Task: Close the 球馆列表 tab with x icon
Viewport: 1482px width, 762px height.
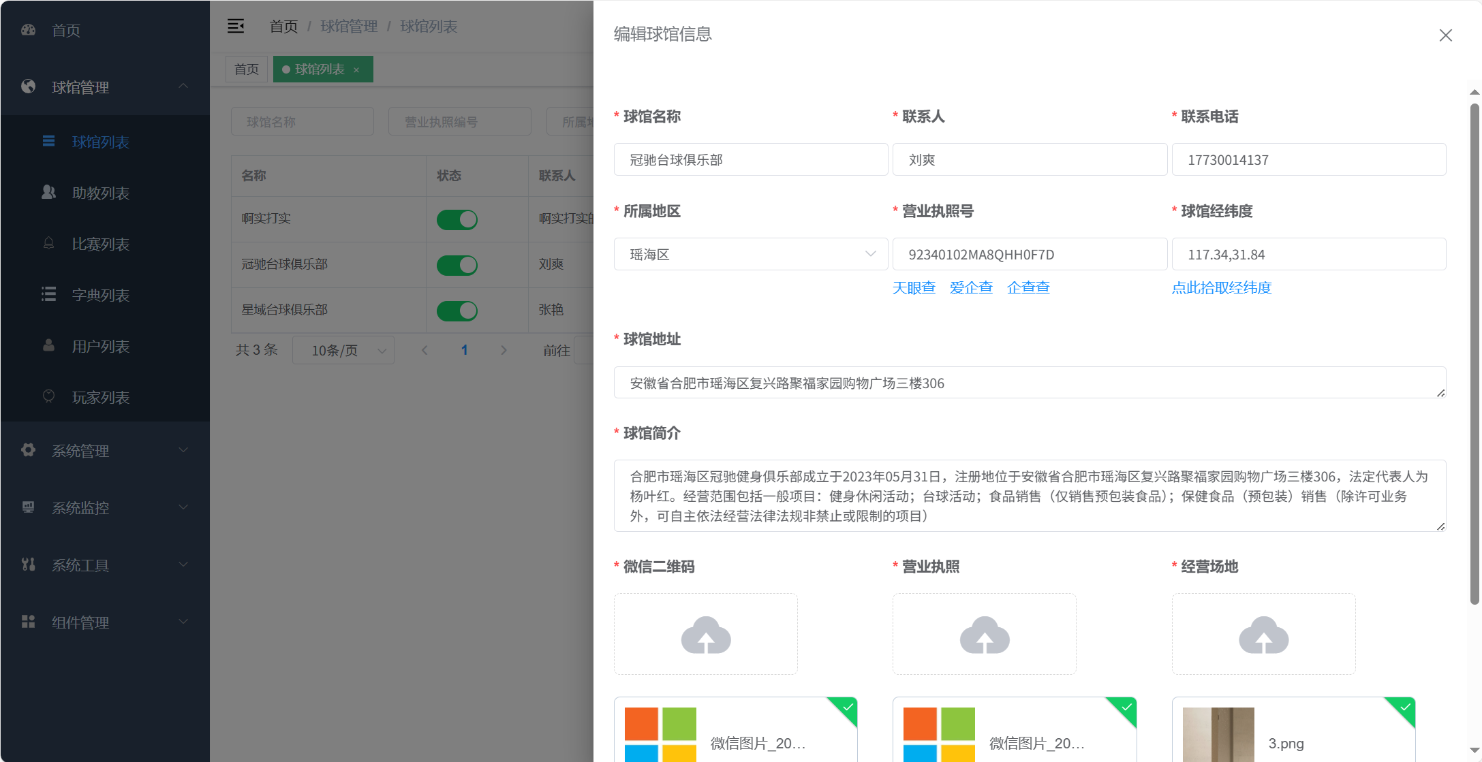Action: coord(356,70)
